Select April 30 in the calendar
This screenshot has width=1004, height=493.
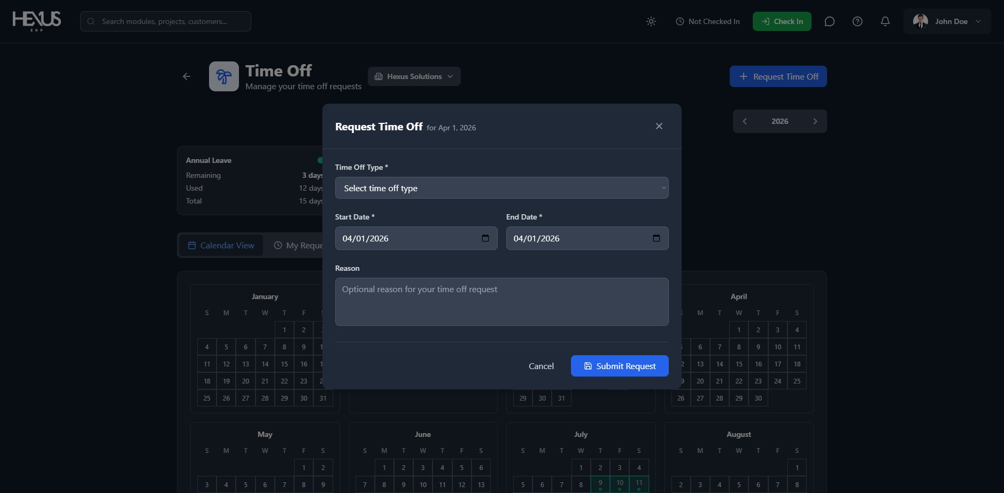tap(758, 398)
